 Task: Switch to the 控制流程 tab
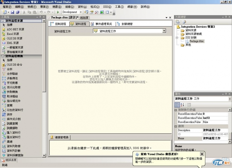tap(59, 24)
